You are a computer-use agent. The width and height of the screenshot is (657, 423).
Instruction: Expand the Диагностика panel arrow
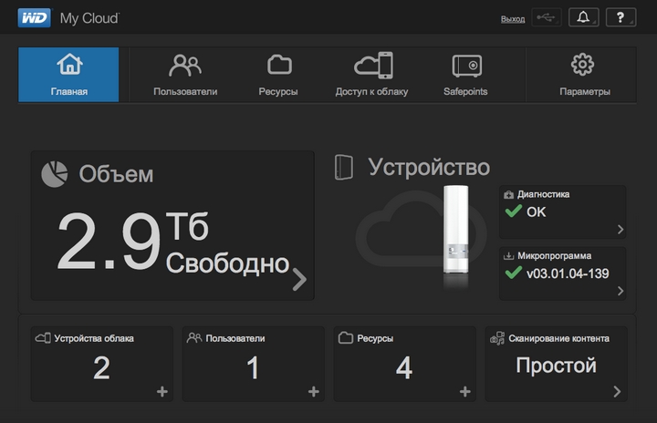click(x=620, y=230)
